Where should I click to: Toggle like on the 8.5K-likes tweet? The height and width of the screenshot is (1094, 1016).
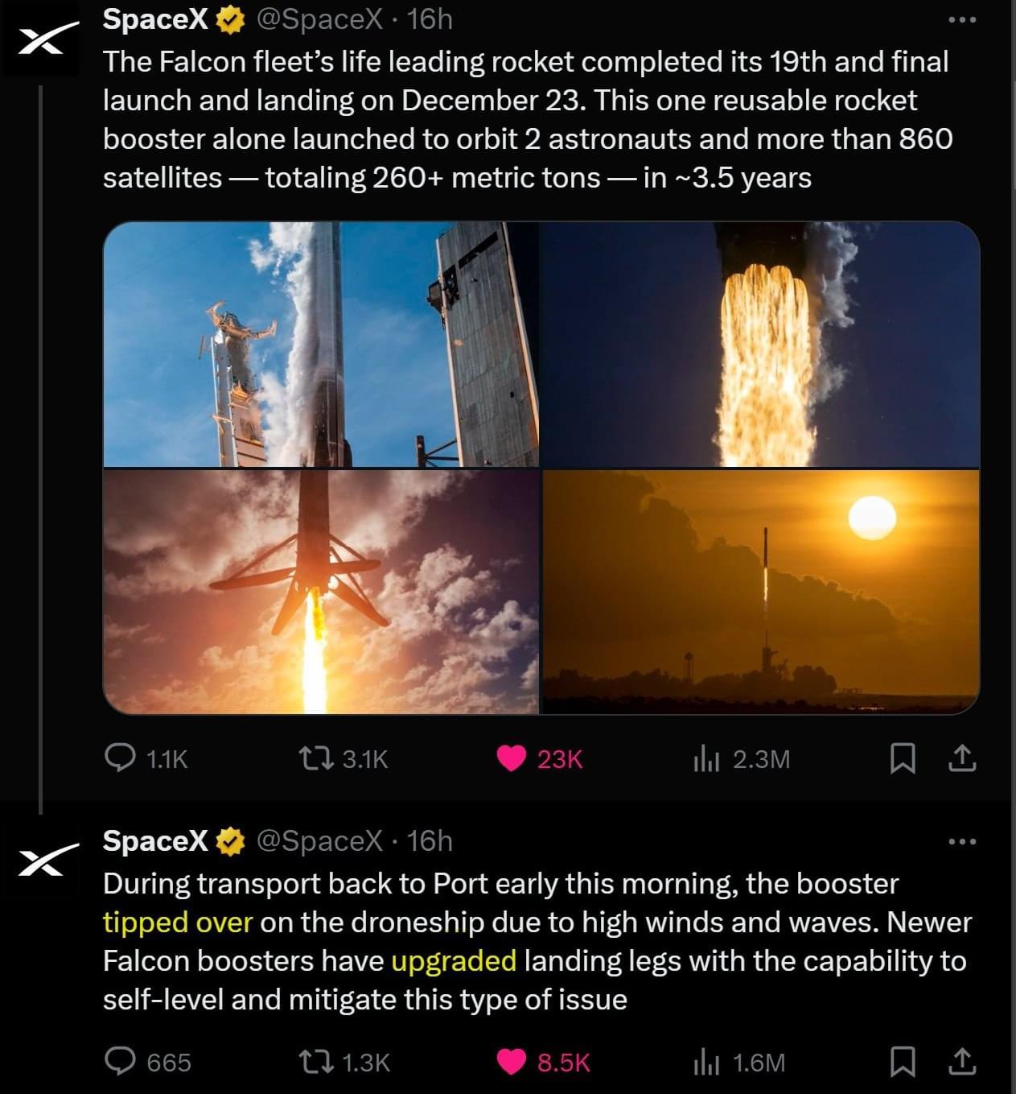[x=512, y=1062]
